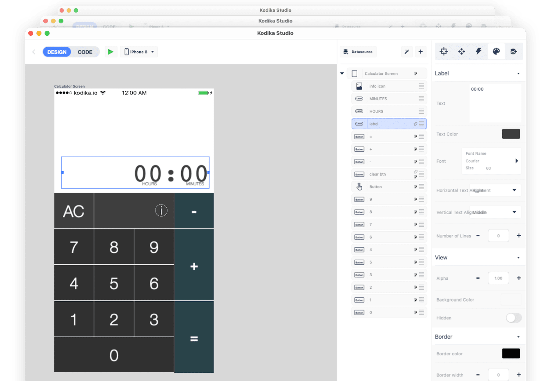The width and height of the screenshot is (545, 381).
Task: Open Horizontal Text Alignment dropdown
Action: (x=495, y=190)
